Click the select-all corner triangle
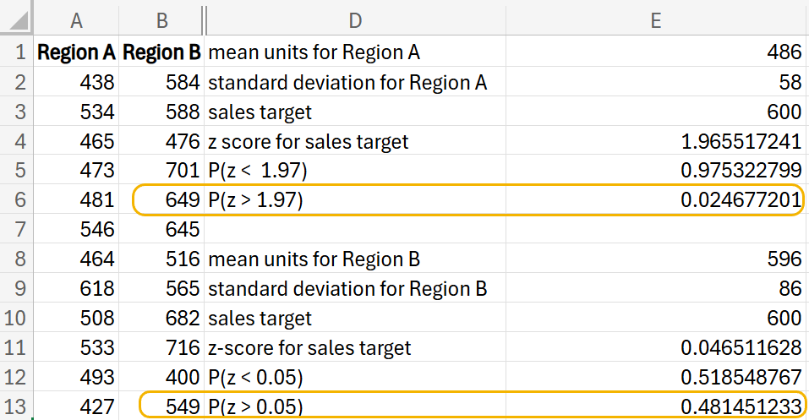The height and width of the screenshot is (420, 809). [x=17, y=19]
